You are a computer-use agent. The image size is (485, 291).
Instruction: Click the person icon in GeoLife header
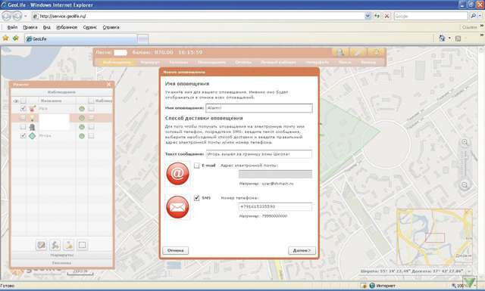(x=340, y=52)
